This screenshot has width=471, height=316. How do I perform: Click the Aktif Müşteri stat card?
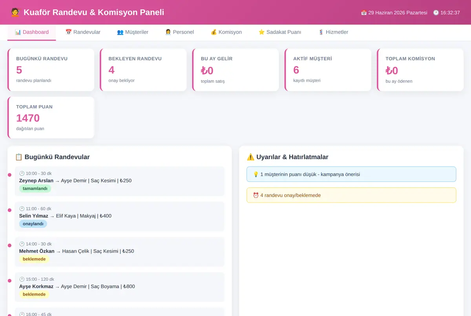[328, 70]
